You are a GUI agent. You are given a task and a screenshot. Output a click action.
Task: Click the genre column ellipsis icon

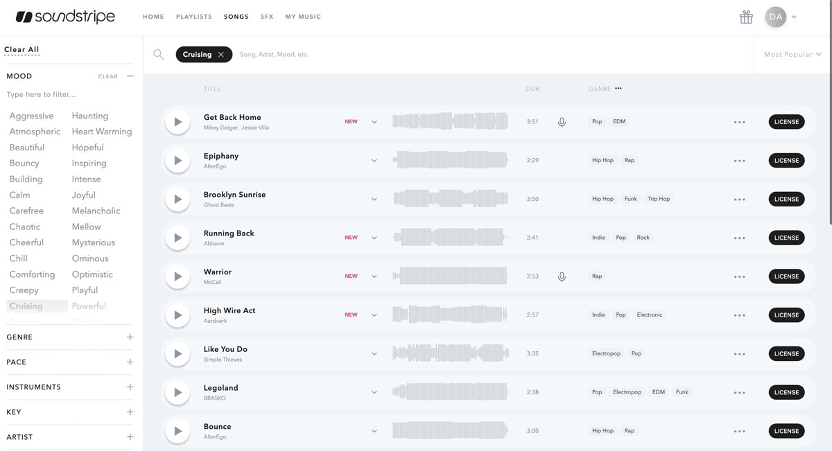click(x=618, y=89)
